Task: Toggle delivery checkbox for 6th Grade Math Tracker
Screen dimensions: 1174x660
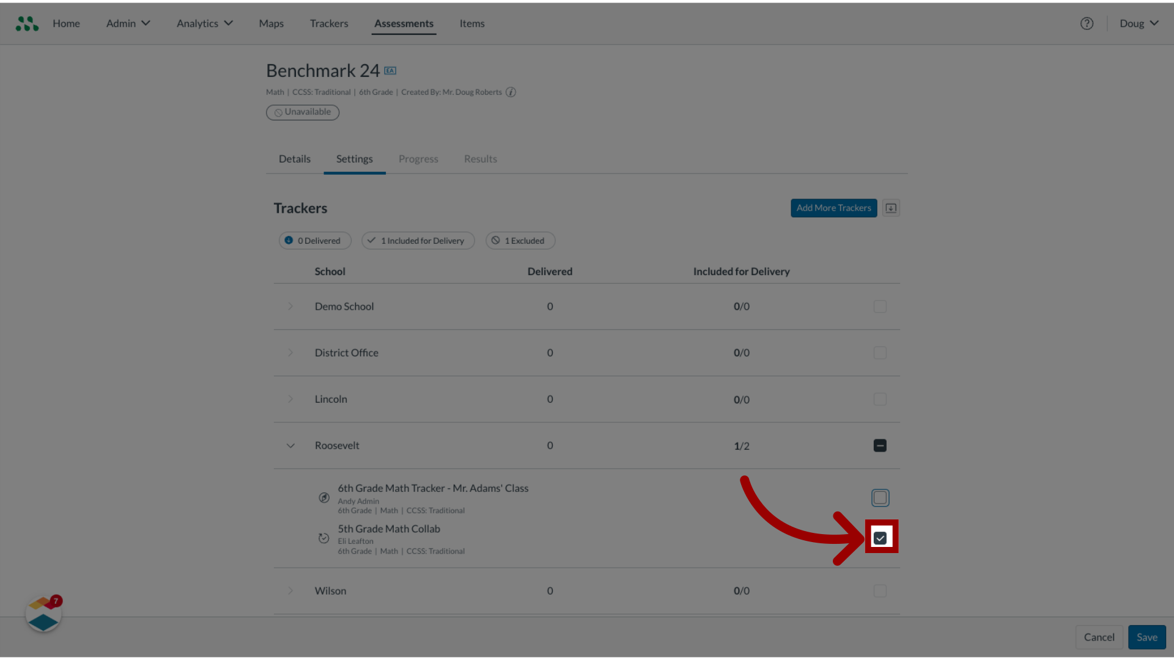Action: click(880, 497)
